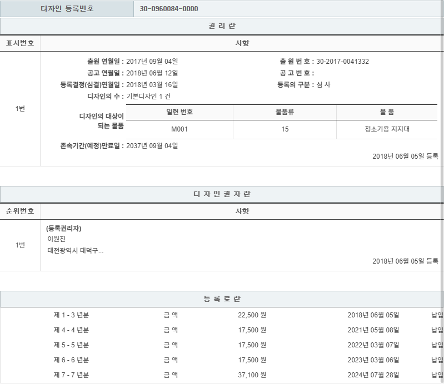Select the 제 6 - 6 년분 fee row label

71,360
